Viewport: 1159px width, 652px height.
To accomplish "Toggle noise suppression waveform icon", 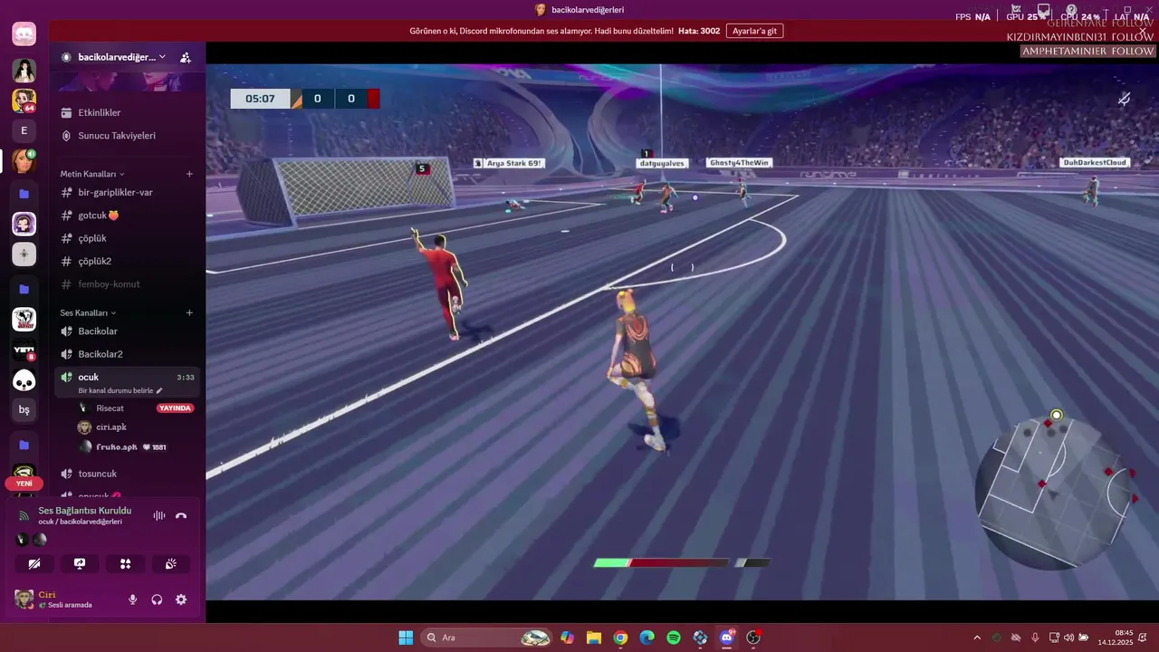I will click(x=159, y=516).
